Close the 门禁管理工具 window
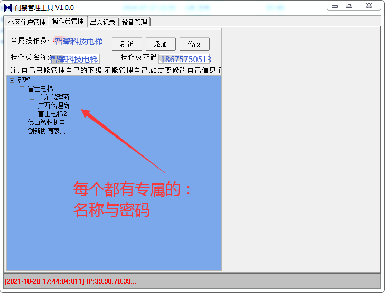 [x=369, y=5]
